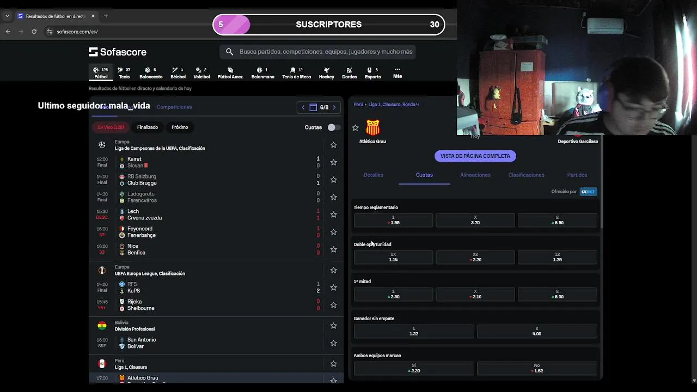Select the Esports icon
This screenshot has height=392, width=697.
pyautogui.click(x=372, y=73)
